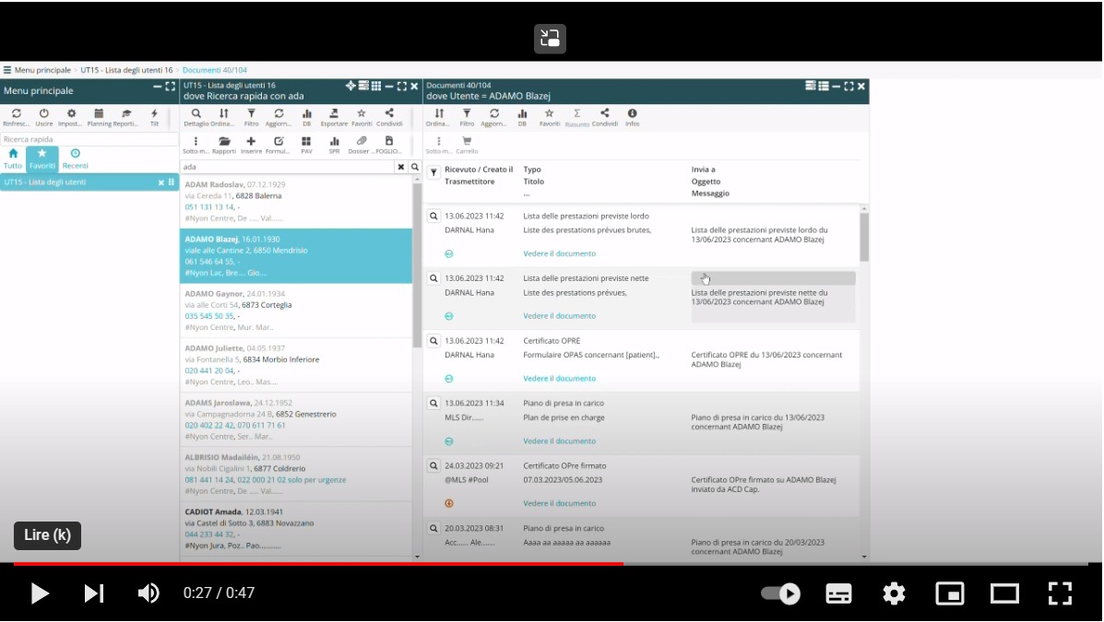Open the Planning calendar icon
The width and height of the screenshot is (1104, 622).
(99, 113)
